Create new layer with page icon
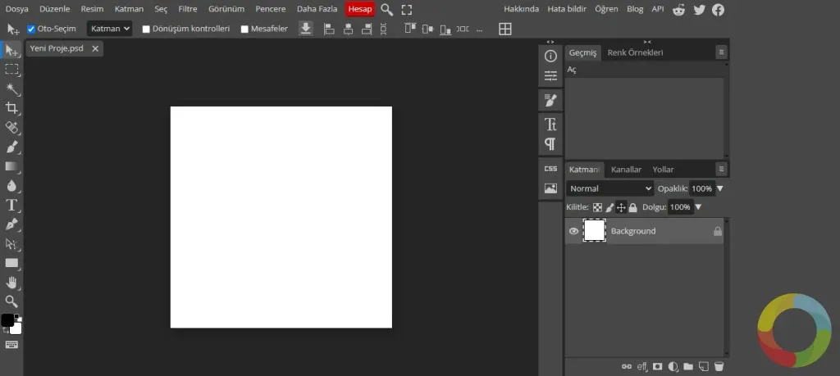 [704, 366]
